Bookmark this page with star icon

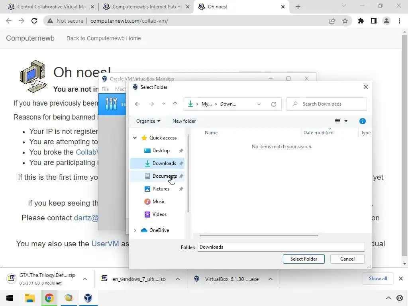(x=345, y=21)
